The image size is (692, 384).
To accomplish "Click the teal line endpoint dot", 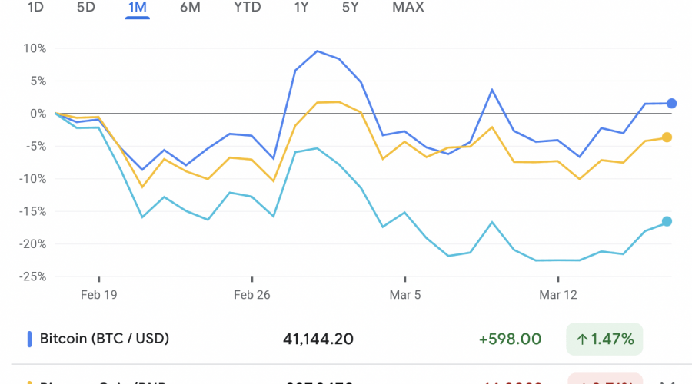I will point(667,221).
